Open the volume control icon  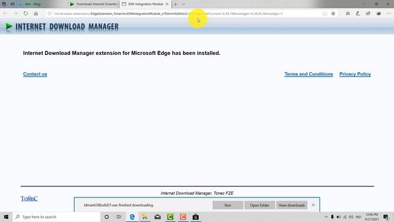click(x=351, y=216)
